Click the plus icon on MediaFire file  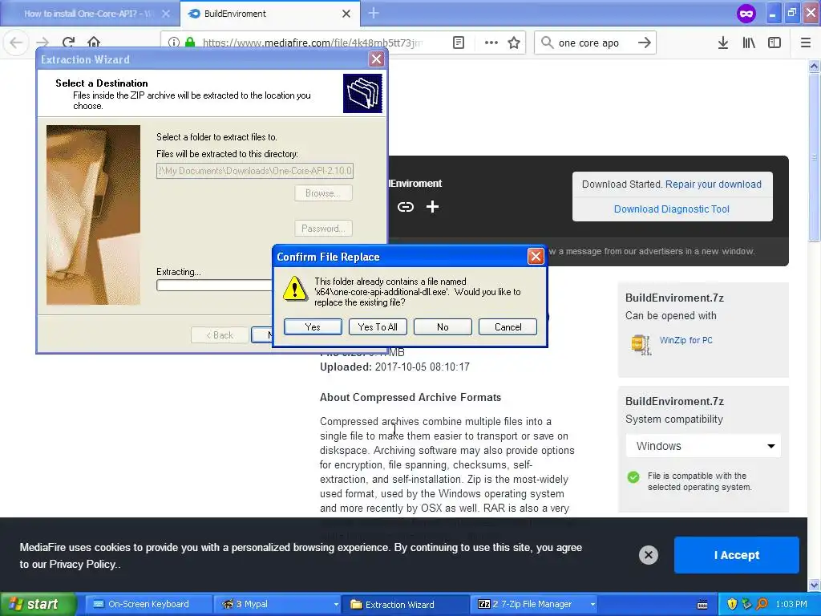pos(432,207)
